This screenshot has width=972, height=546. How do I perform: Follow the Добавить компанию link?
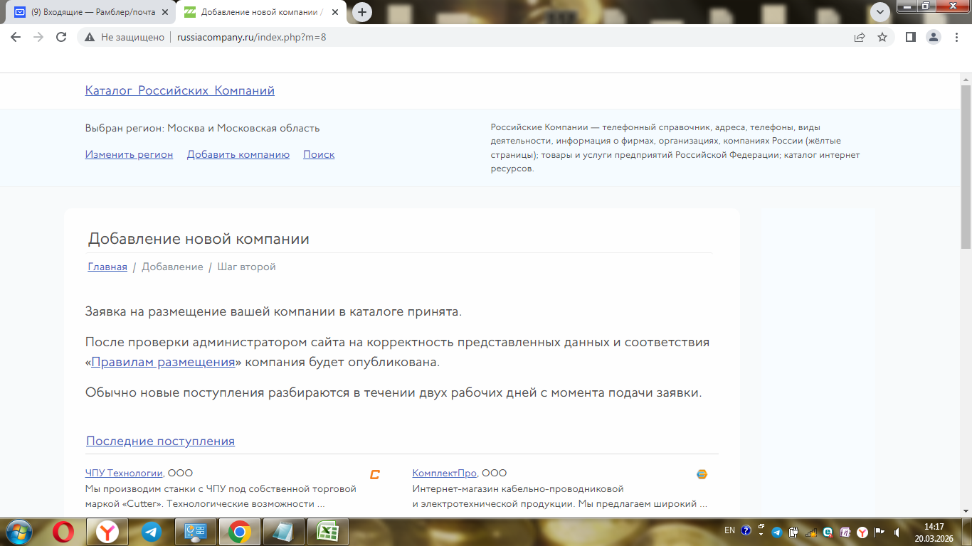238,154
